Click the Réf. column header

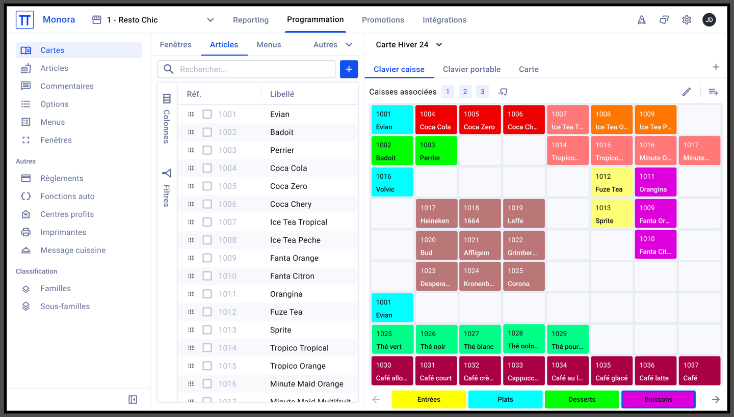[x=194, y=94]
